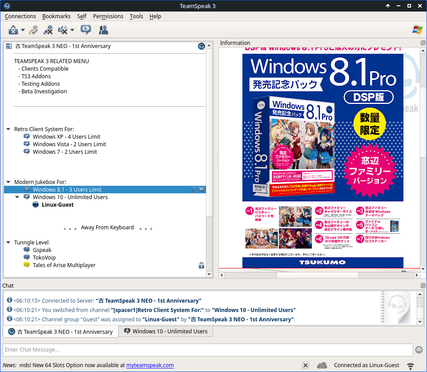Click Information panel horizontal scroll left arrow

pos(222,275)
